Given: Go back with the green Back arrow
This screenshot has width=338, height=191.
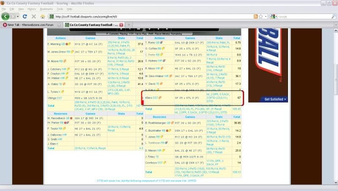Looking at the screenshot, I should 5,17.
